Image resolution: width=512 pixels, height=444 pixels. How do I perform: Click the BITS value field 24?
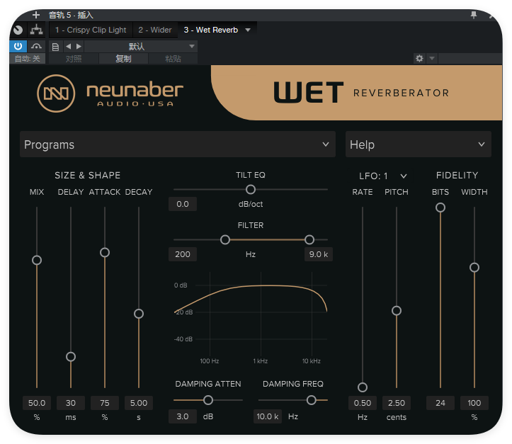tap(440, 403)
